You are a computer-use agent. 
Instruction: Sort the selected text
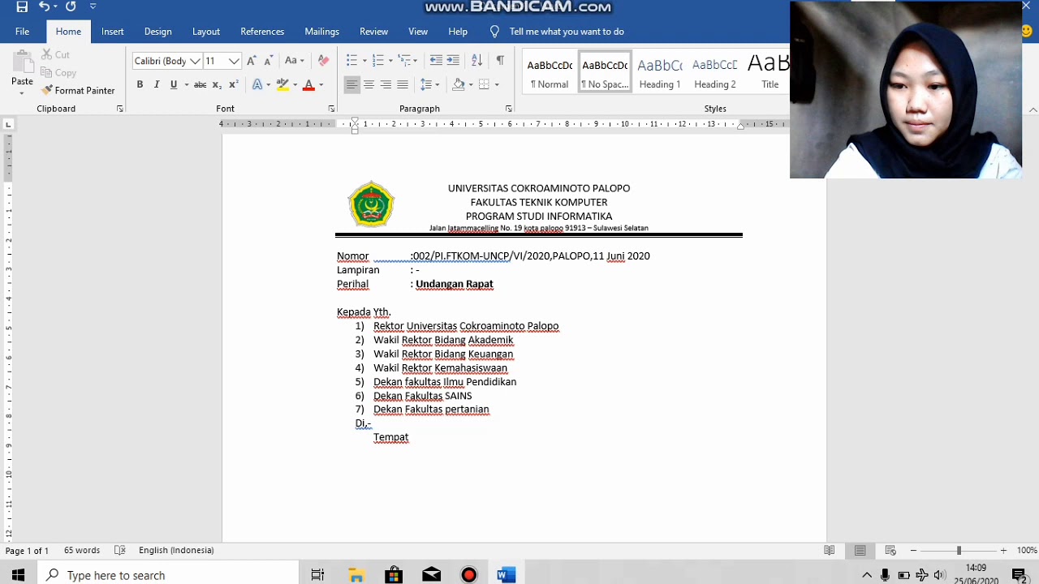(x=476, y=61)
